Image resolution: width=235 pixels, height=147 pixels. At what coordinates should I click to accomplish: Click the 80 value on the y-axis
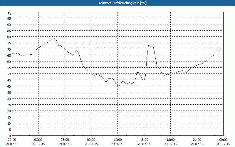coord(9,37)
